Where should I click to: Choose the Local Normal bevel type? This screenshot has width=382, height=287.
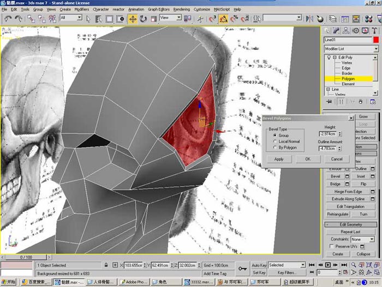(x=274, y=142)
